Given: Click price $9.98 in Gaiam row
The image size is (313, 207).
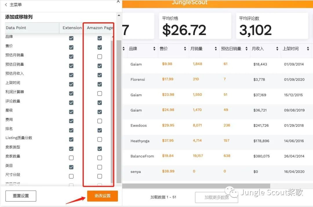Looking at the screenshot, I should 167,64.
